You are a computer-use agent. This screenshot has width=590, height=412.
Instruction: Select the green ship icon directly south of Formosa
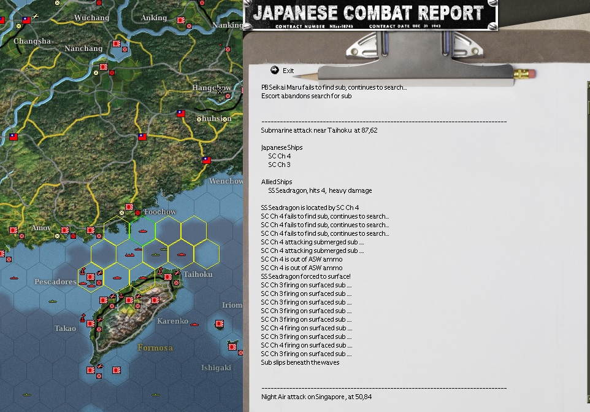(x=155, y=395)
